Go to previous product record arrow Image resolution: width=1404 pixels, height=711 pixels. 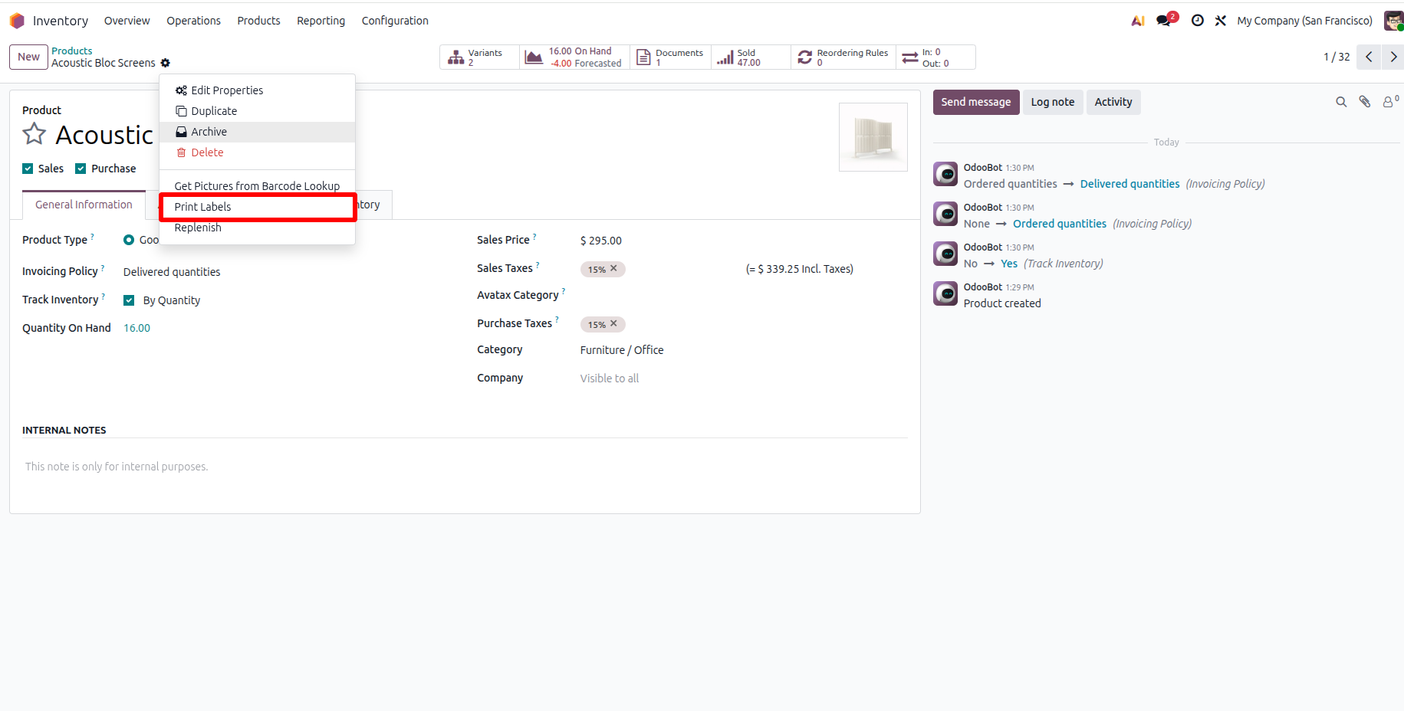click(x=1369, y=57)
